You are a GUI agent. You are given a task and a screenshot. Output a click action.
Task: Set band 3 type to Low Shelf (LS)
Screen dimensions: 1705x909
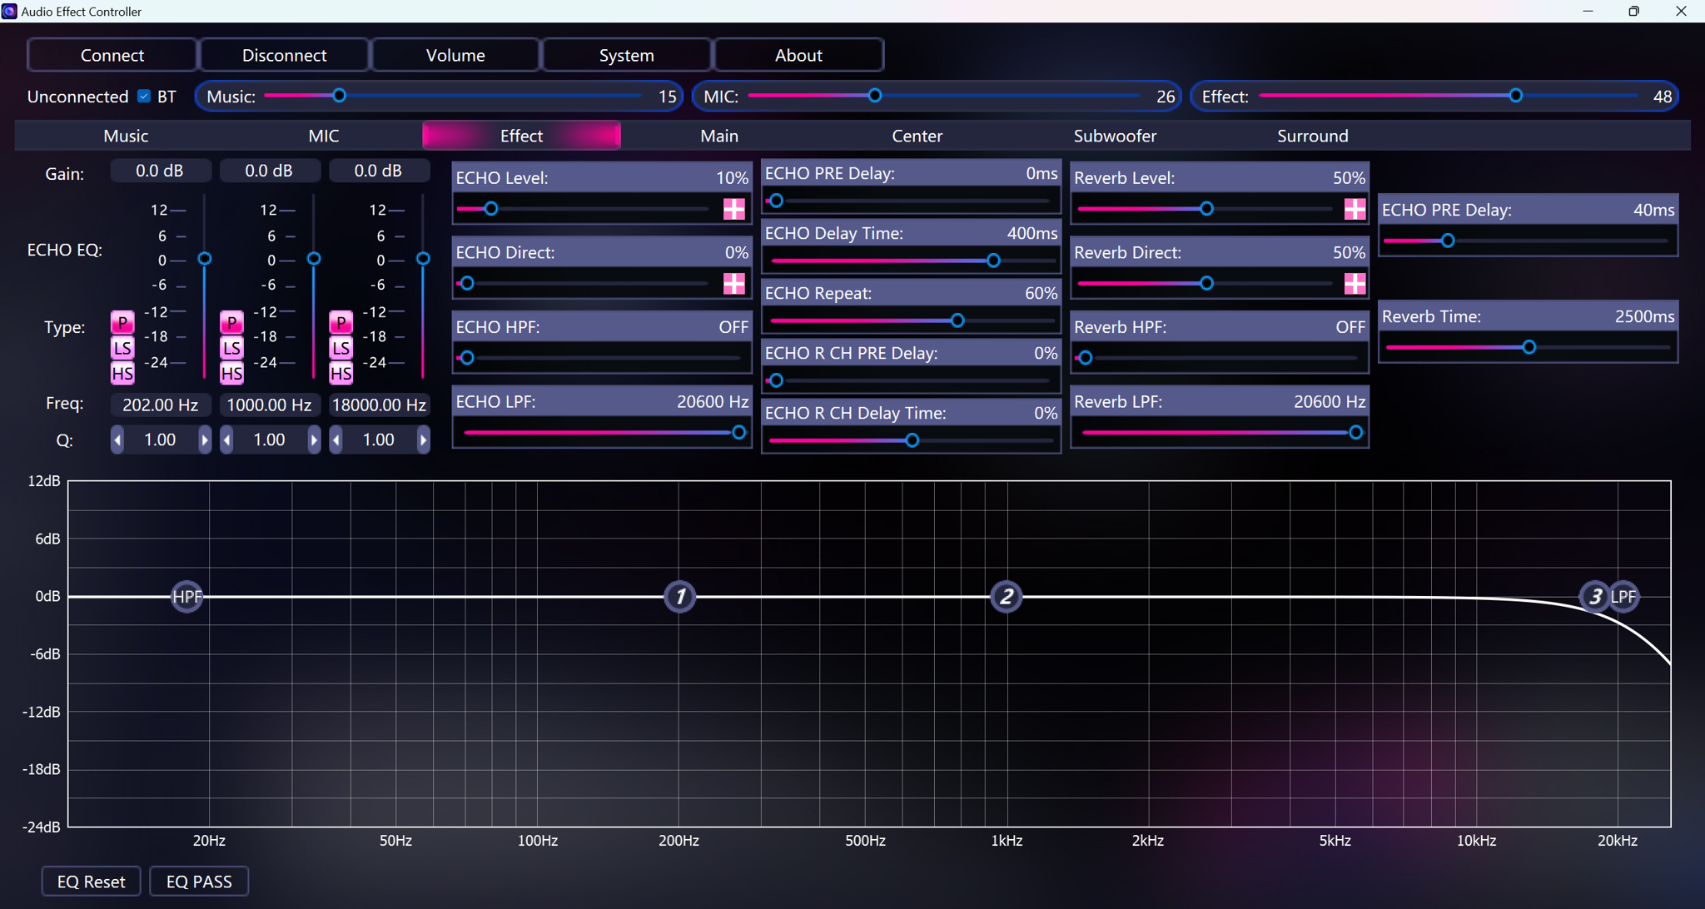click(341, 348)
